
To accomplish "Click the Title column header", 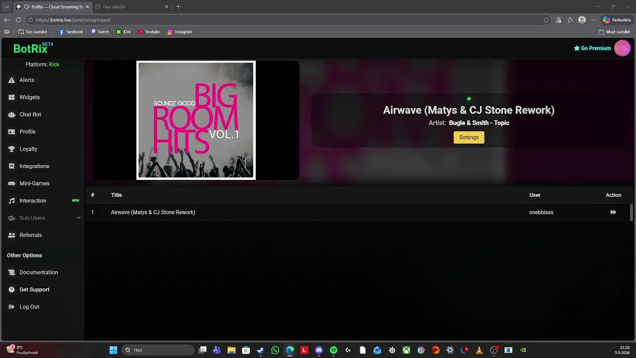I will tap(116, 195).
